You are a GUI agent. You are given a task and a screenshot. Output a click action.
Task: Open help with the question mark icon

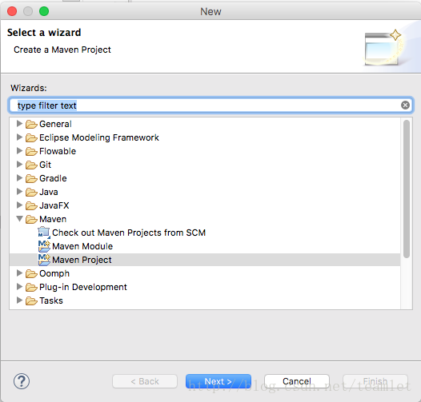[22, 381]
